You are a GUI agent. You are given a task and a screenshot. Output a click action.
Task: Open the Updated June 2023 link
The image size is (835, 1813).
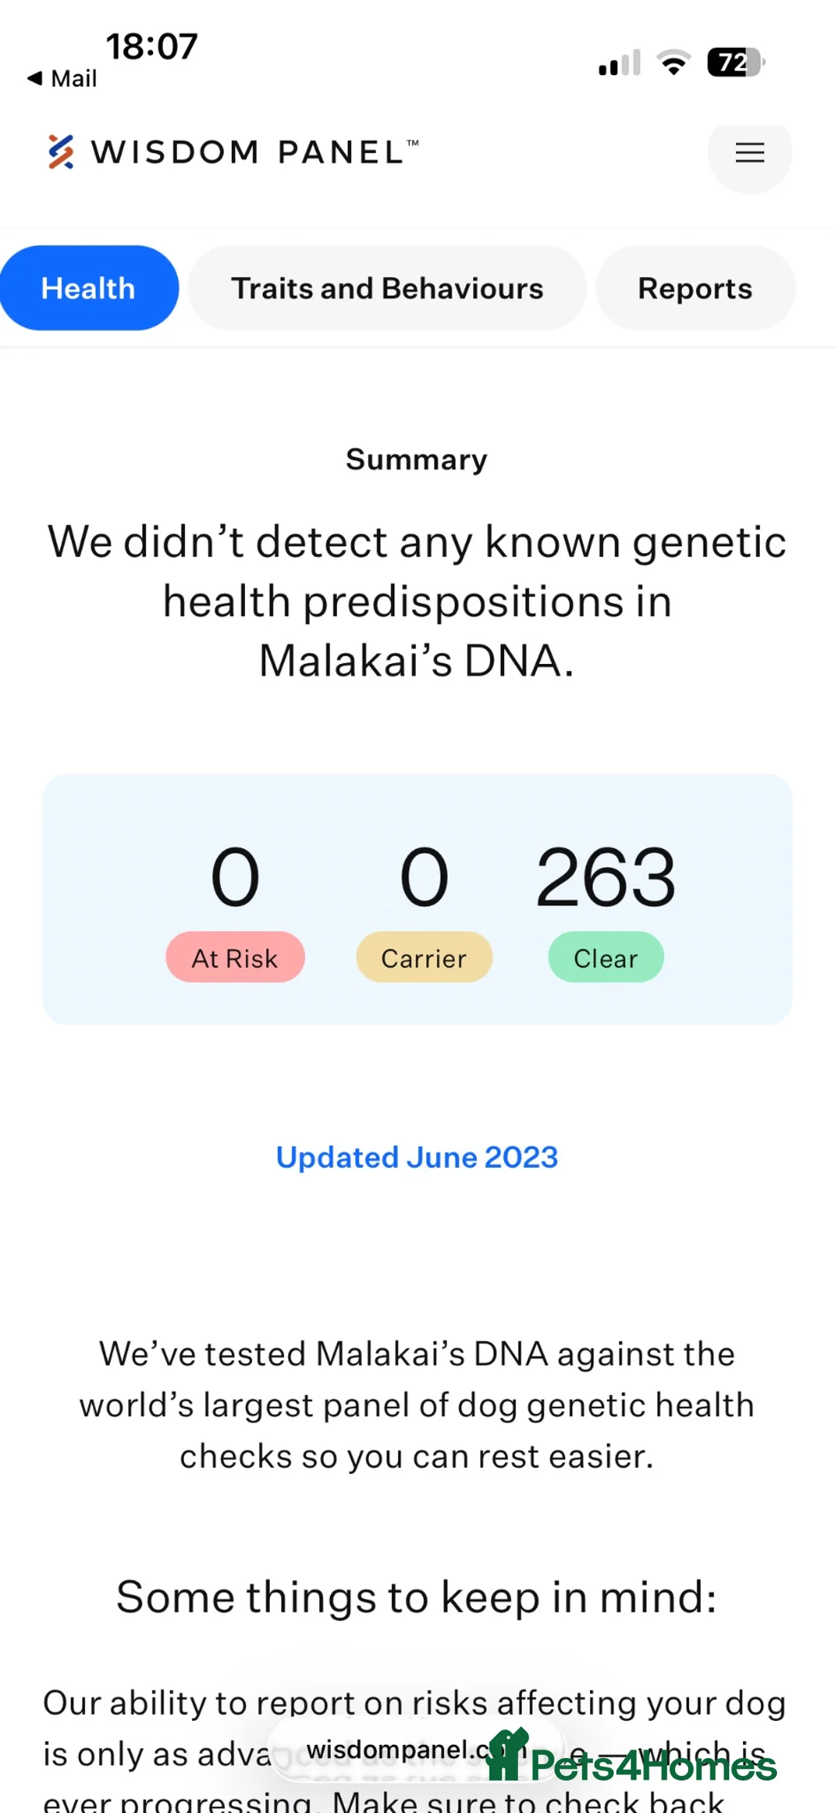(417, 1157)
